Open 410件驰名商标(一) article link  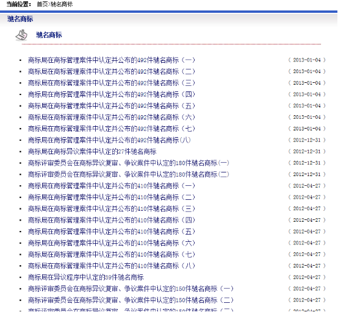[x=112, y=186]
